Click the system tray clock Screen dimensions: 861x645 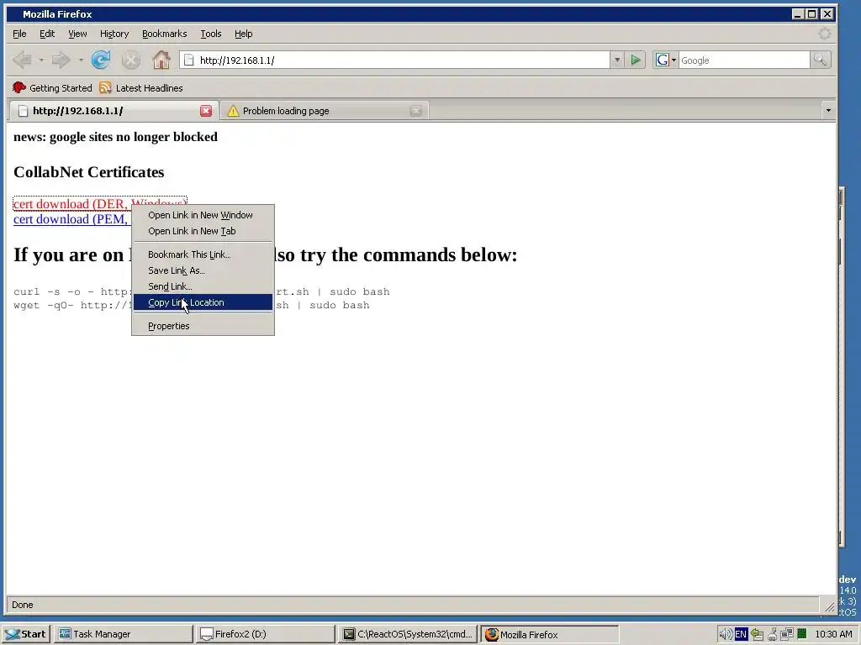833,634
